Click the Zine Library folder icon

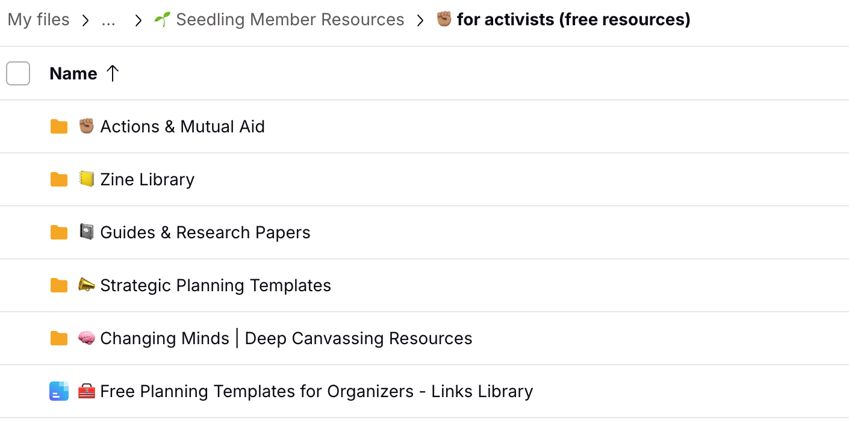point(58,179)
